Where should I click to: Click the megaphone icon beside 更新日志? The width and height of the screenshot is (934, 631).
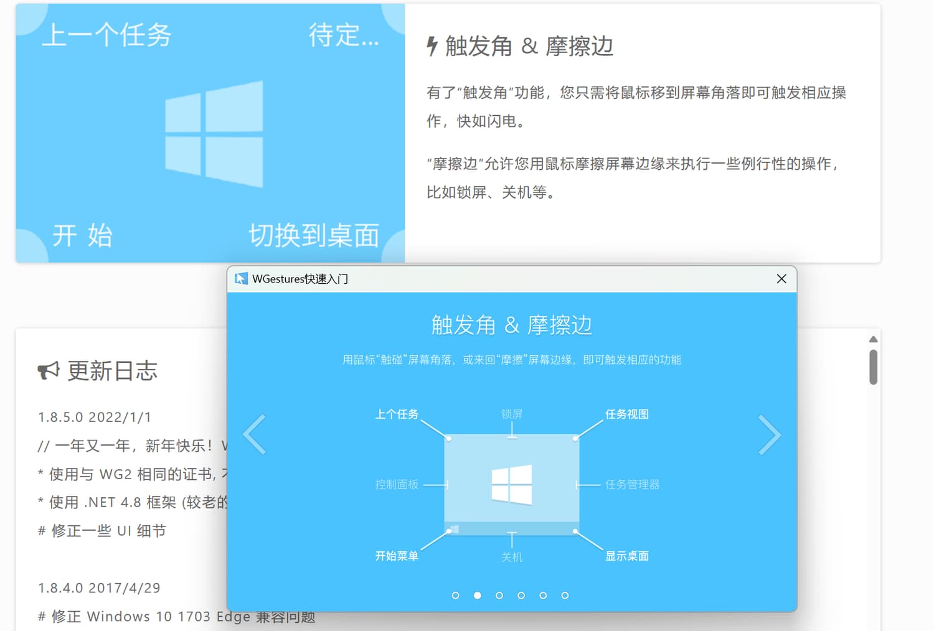click(x=48, y=371)
